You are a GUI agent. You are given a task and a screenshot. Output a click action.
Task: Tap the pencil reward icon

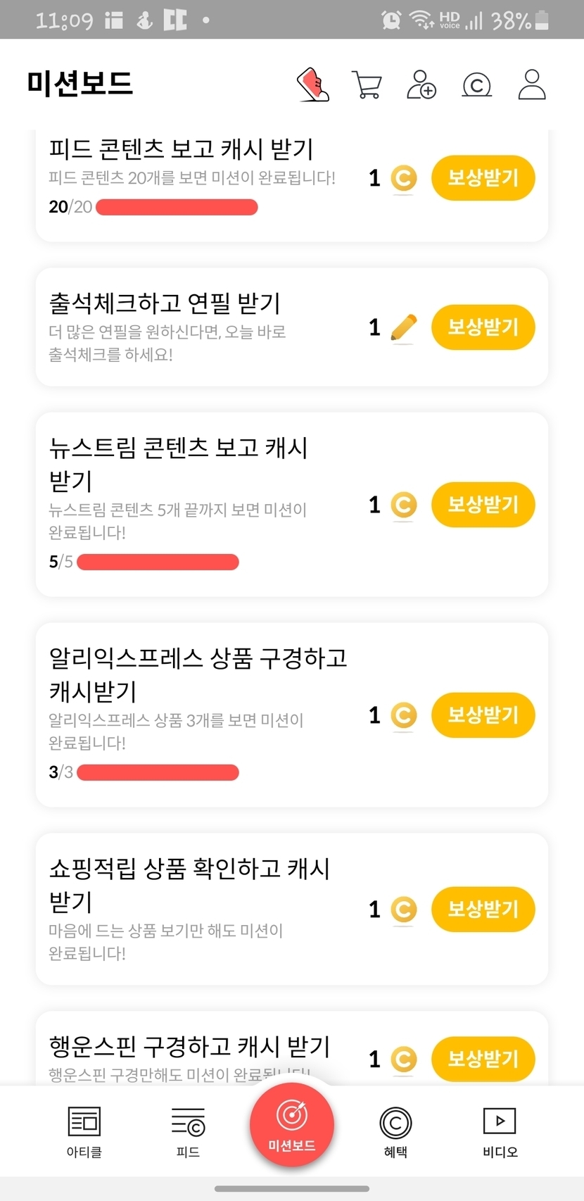coord(403,328)
